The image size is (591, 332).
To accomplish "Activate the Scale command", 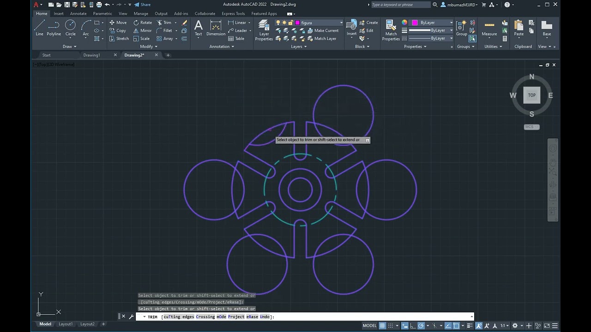I will (x=142, y=39).
